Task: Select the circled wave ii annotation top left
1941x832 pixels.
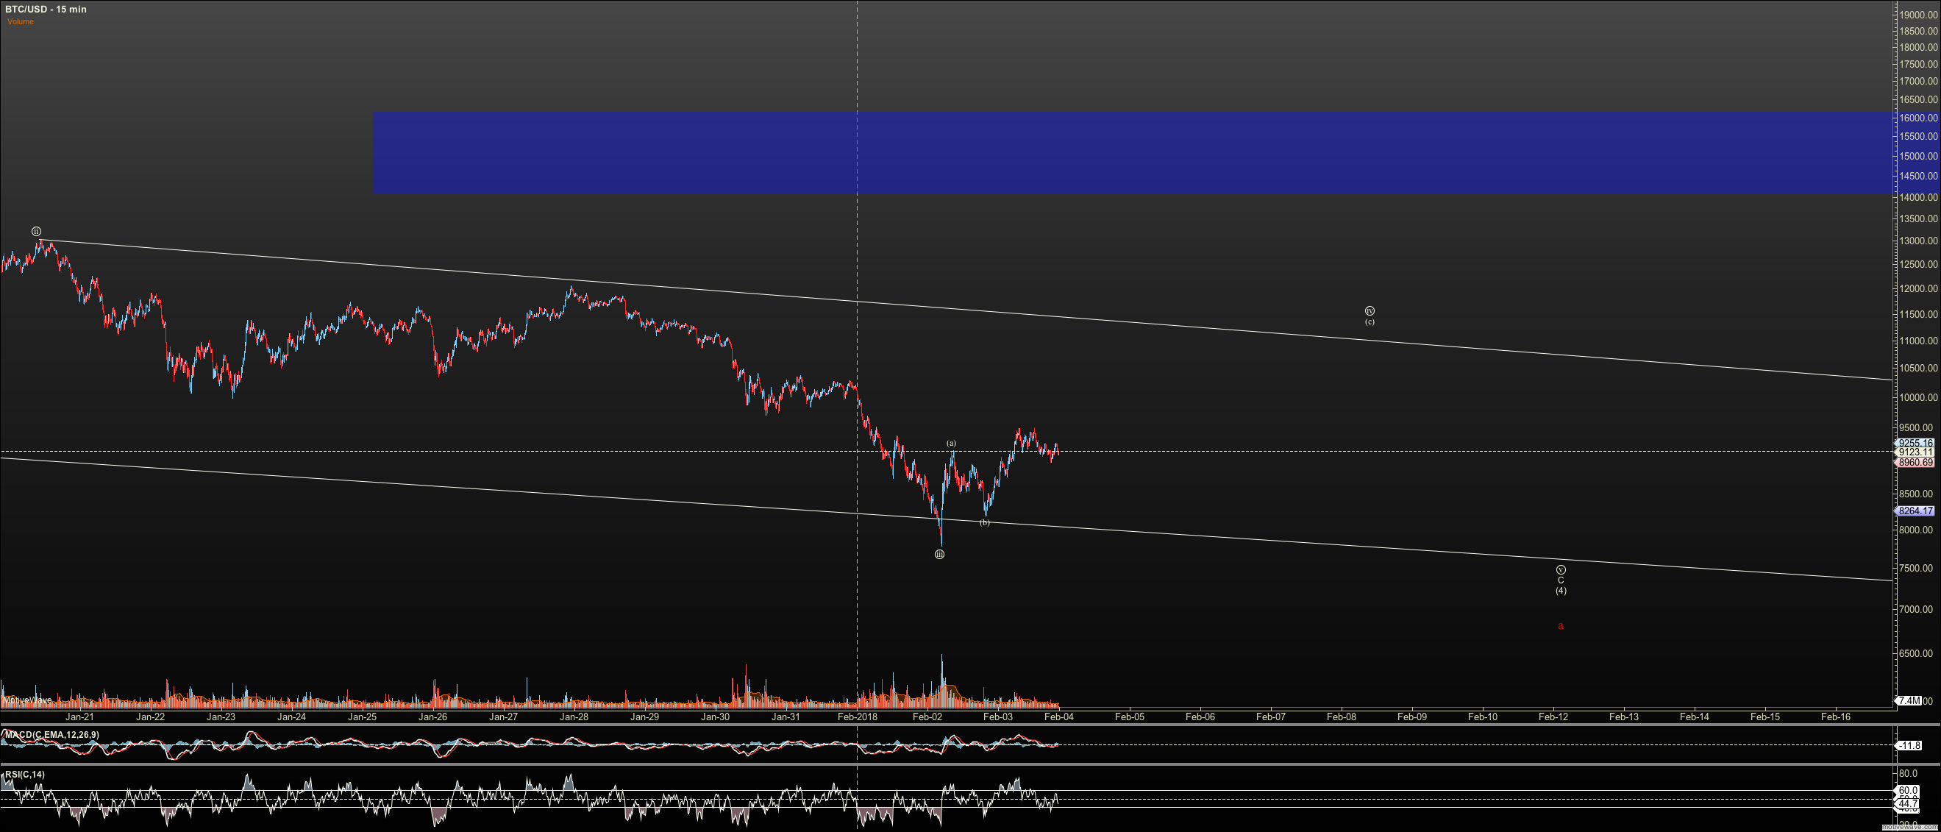Action: coord(36,232)
